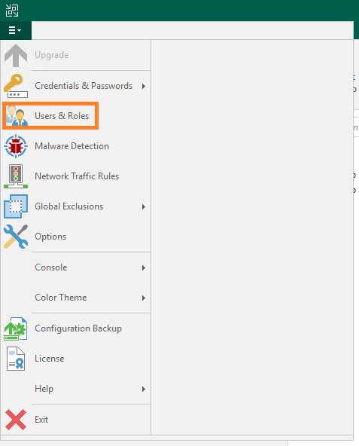Click the golden key Credentials icon
359x446 pixels.
pos(16,86)
